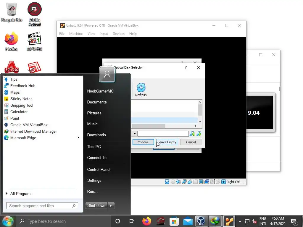Open the Input menu
This screenshot has height=227, width=303.
coord(104,34)
